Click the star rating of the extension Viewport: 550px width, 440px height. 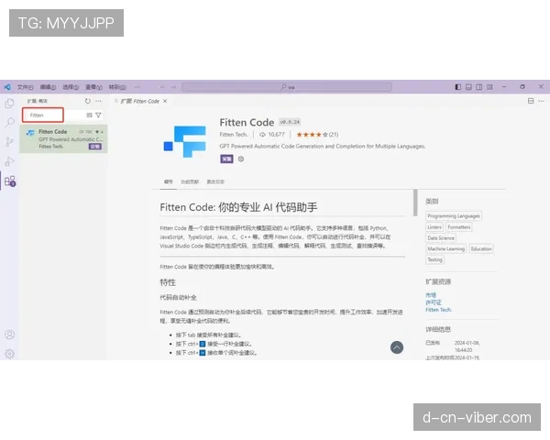coord(312,135)
